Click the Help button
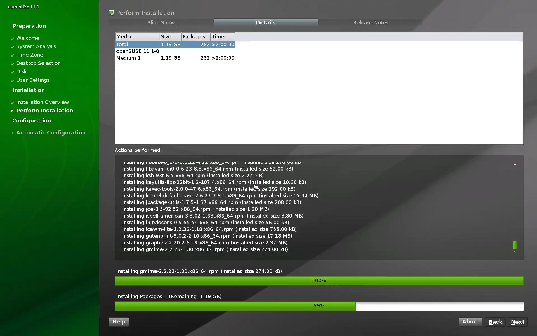The height and width of the screenshot is (336, 537). 119,322
